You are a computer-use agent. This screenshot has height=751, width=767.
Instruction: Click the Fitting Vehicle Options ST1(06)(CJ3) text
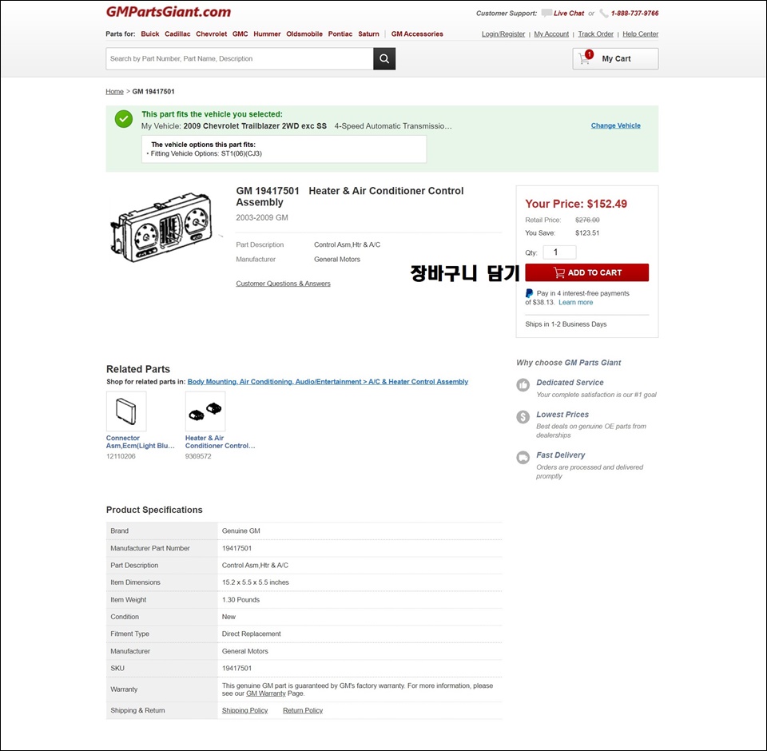206,153
